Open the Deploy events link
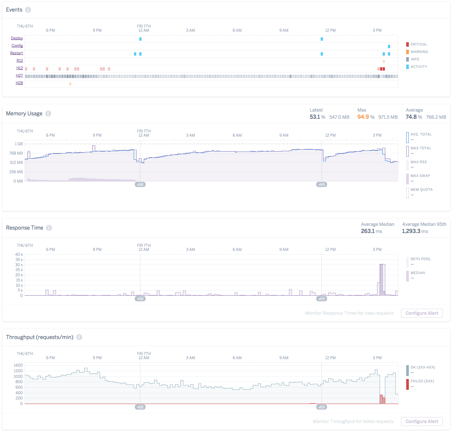 (x=17, y=38)
